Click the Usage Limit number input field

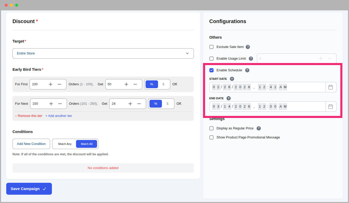(285, 58)
